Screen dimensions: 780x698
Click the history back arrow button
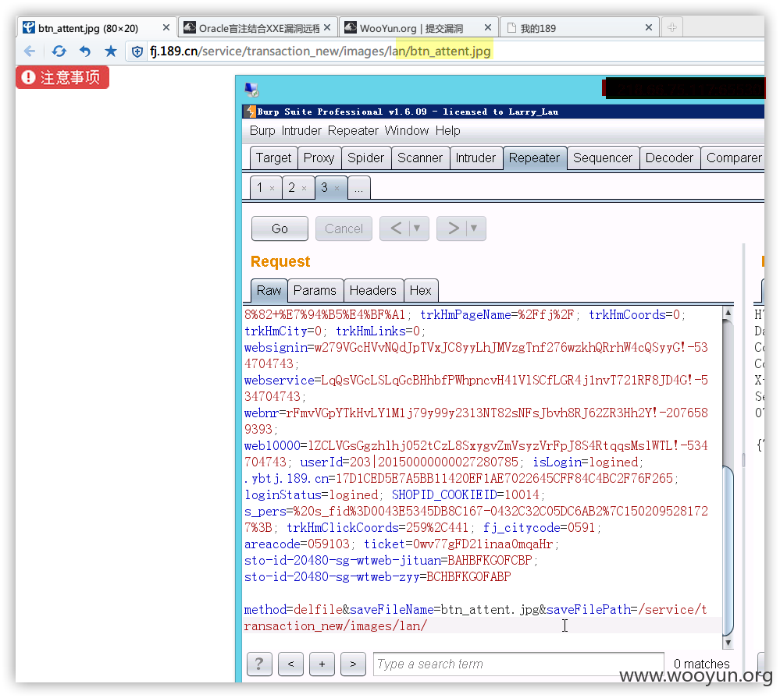tap(396, 229)
